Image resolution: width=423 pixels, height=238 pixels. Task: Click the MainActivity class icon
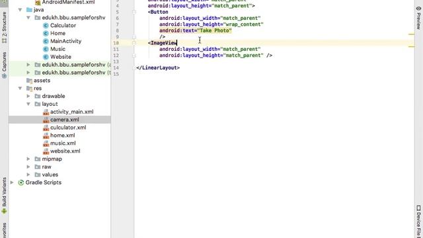(x=46, y=41)
